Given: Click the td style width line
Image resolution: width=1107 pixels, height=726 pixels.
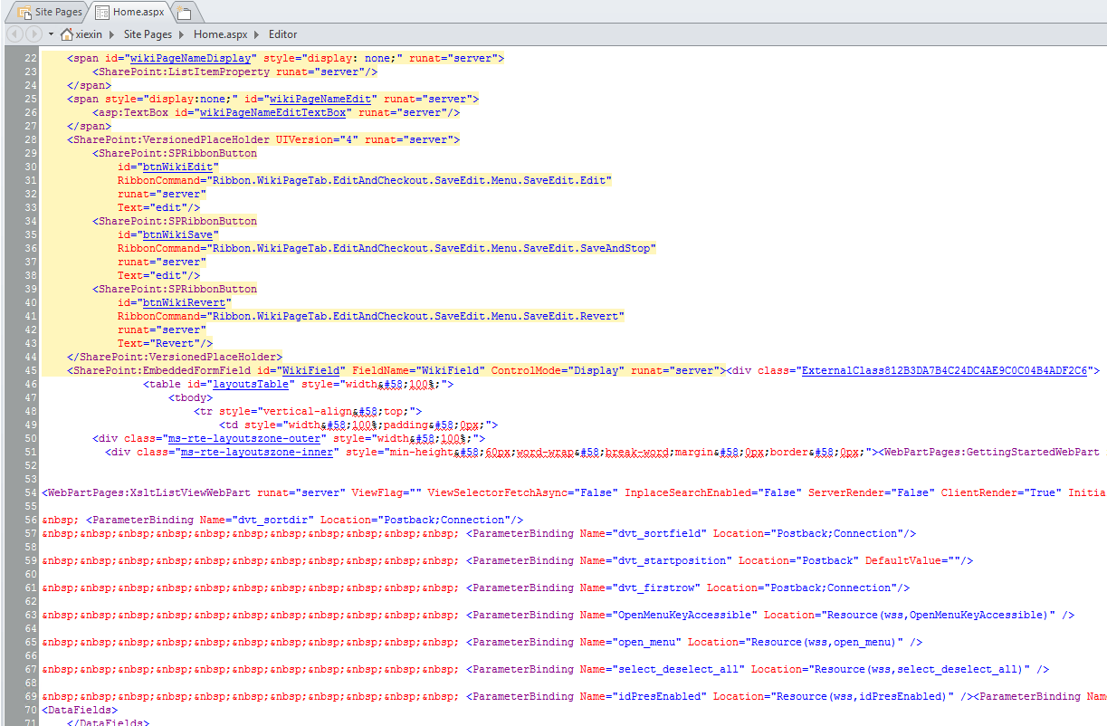Looking at the screenshot, I should [x=358, y=425].
